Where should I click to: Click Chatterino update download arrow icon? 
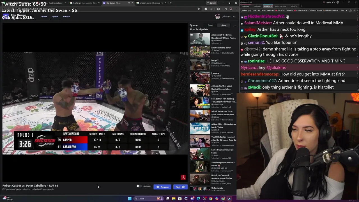333,2
